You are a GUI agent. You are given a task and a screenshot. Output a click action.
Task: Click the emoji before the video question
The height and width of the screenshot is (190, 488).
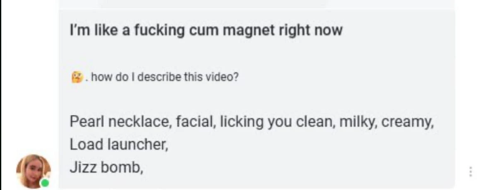click(x=77, y=77)
